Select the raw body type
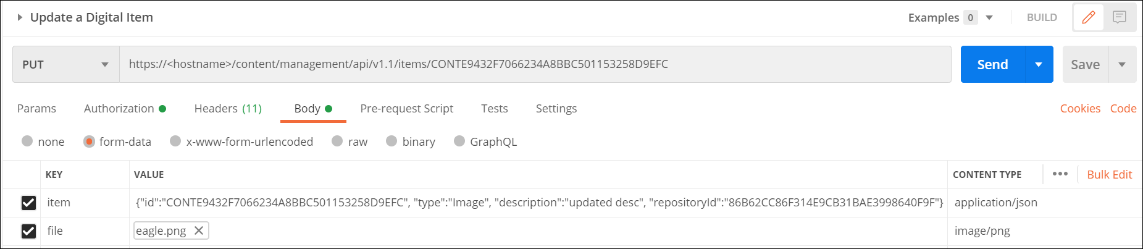This screenshot has height=249, width=1143. (337, 141)
